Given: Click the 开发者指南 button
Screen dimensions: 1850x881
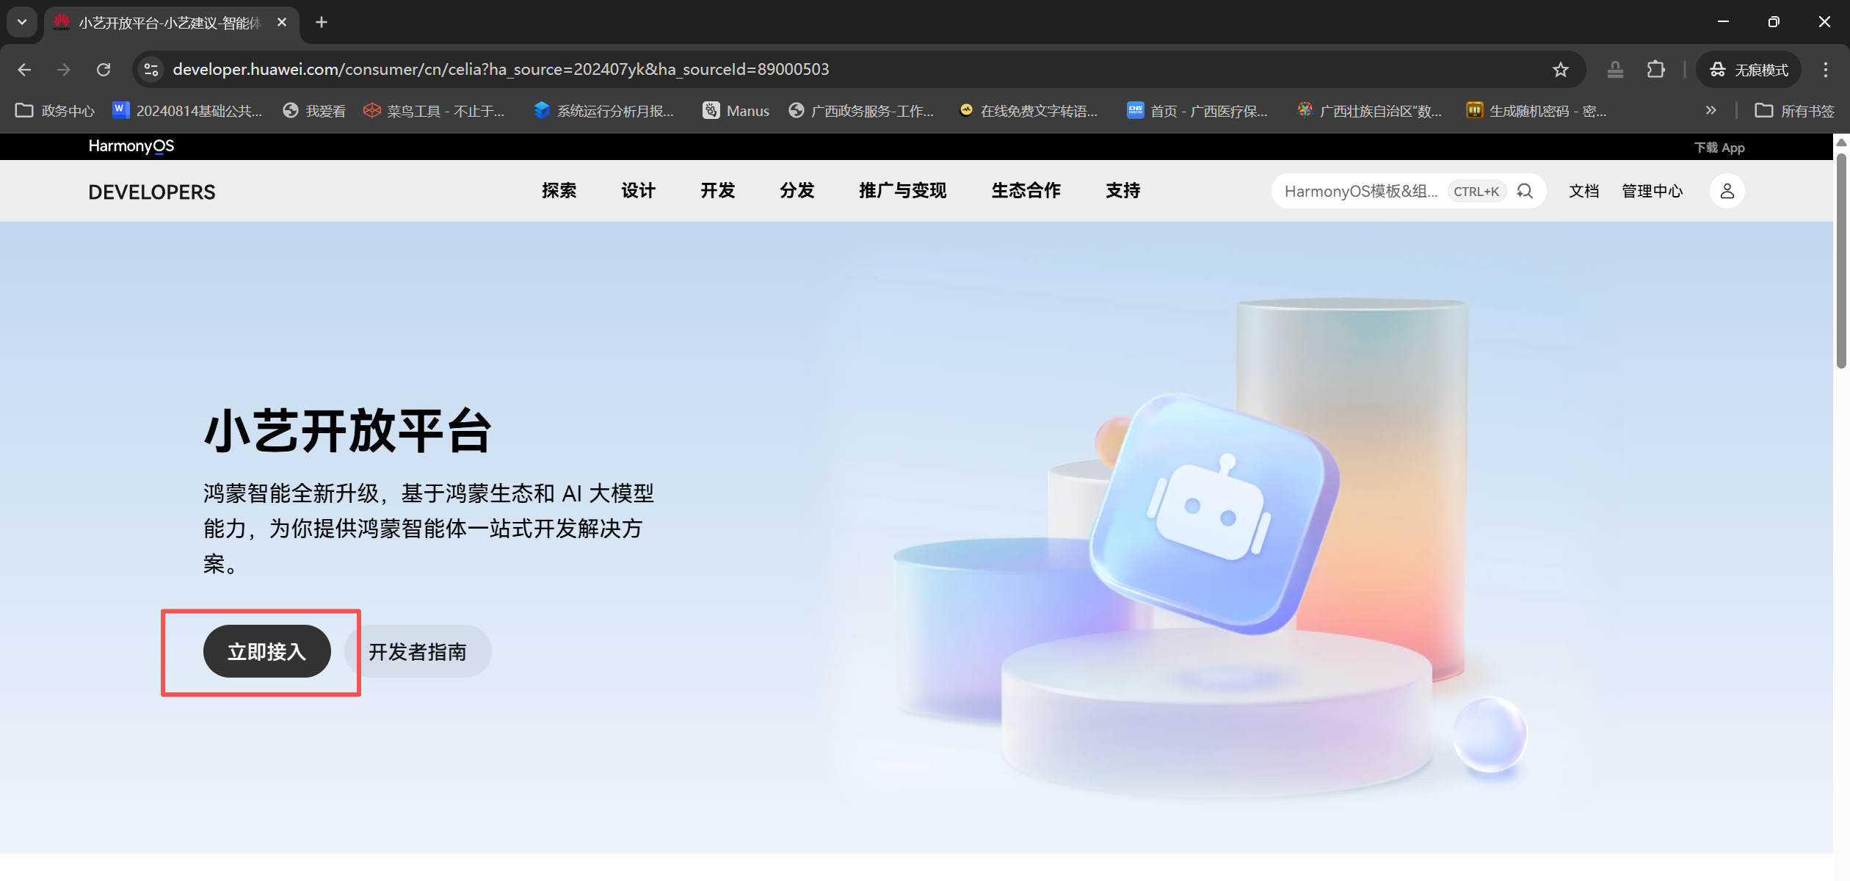Looking at the screenshot, I should point(418,651).
